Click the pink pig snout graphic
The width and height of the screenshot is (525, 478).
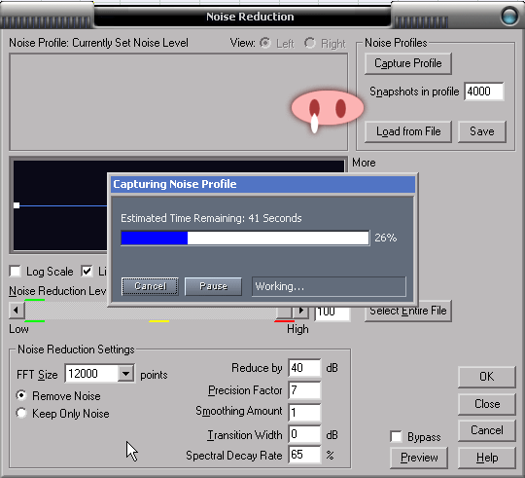[327, 109]
